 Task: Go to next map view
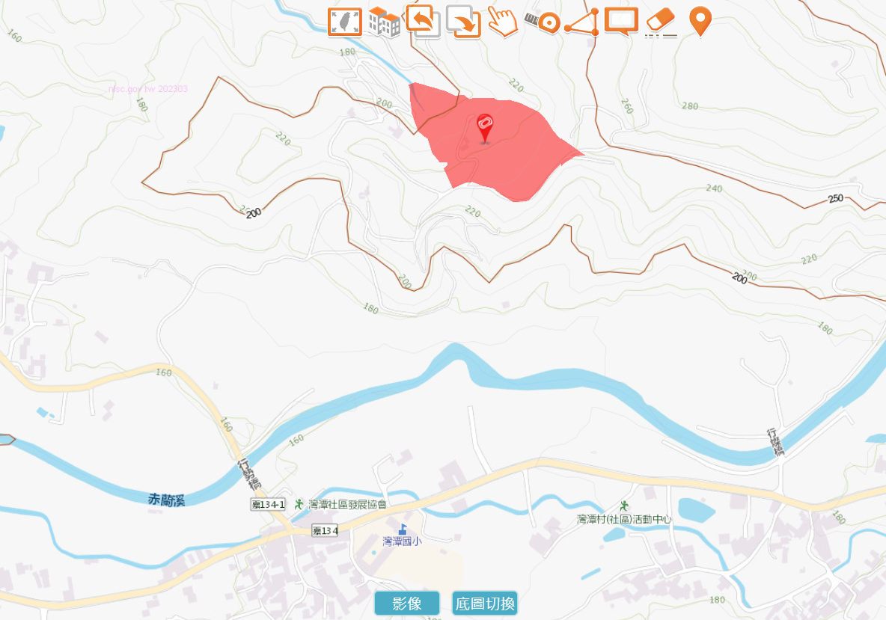tap(463, 22)
